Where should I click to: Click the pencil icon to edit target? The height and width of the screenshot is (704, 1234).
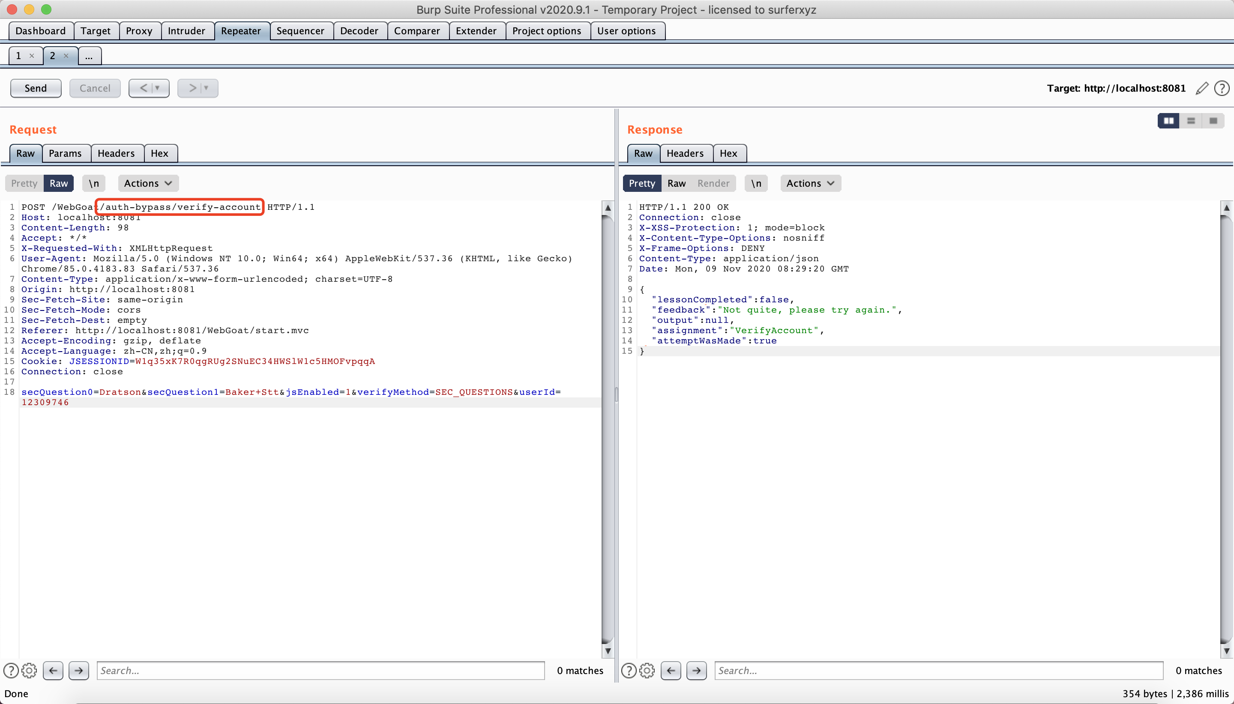(1201, 89)
